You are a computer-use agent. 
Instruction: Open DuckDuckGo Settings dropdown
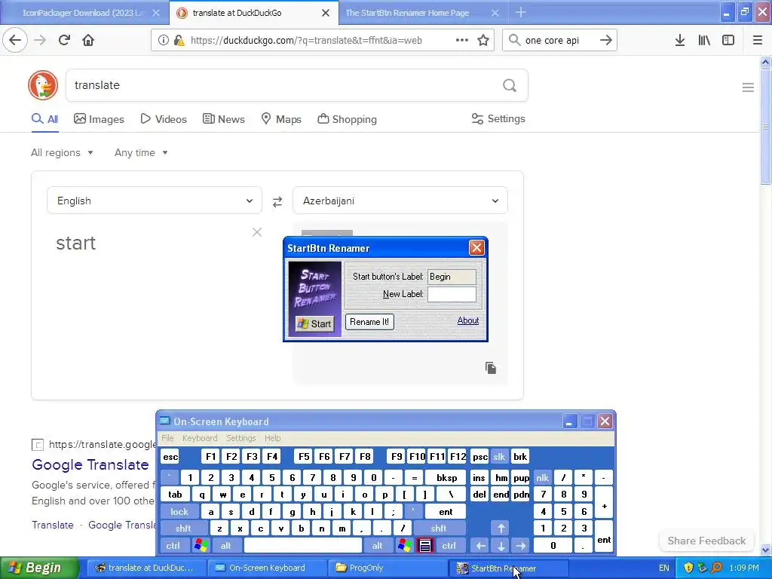click(x=498, y=118)
